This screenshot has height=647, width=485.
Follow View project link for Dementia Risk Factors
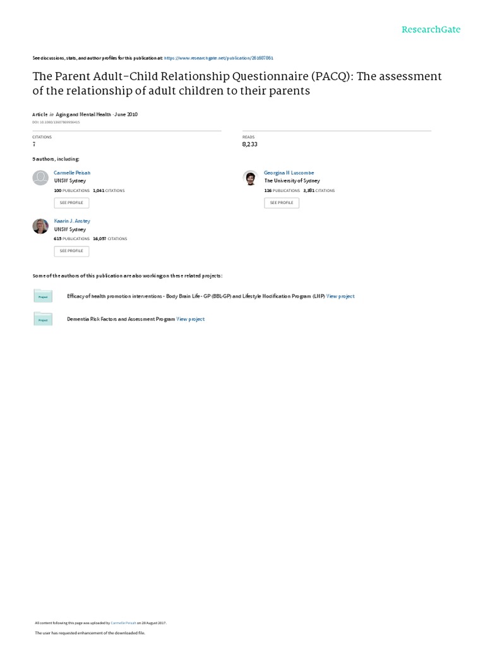click(191, 320)
